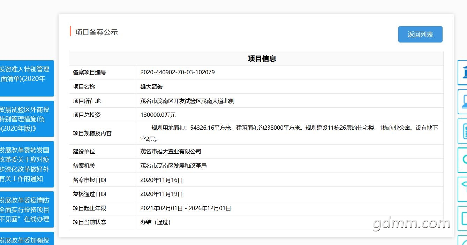Click the bottom-most cut-off icon in right sidebar
Image resolution: width=467 pixels, height=245 pixels.
[x=463, y=241]
